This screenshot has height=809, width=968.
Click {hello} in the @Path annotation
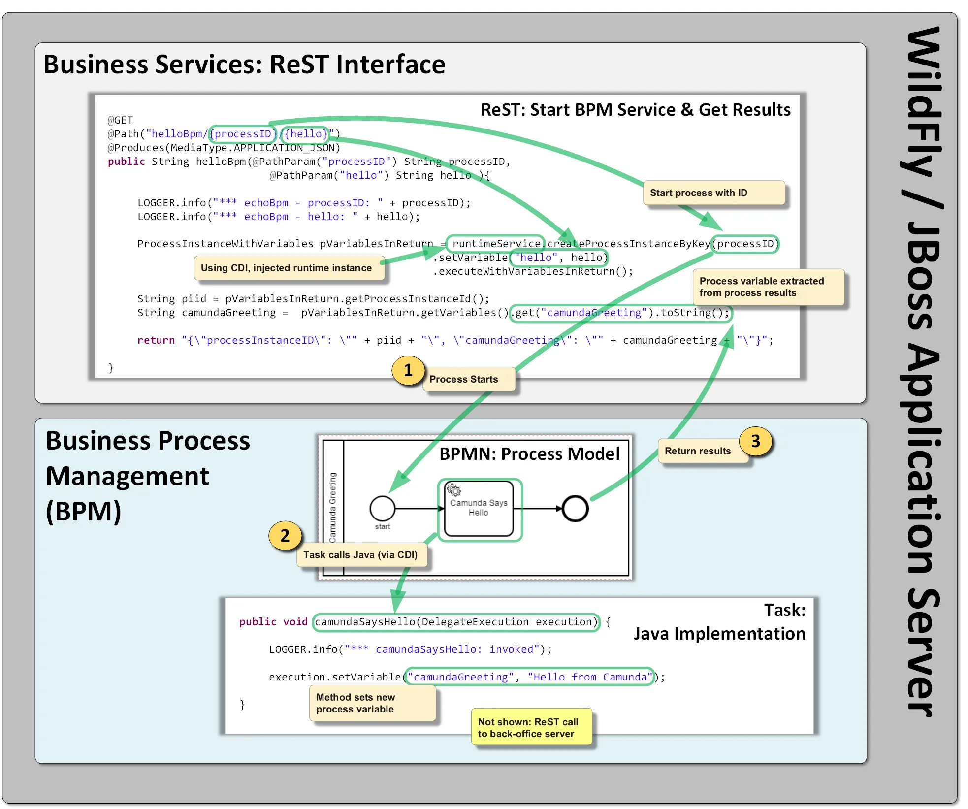pyautogui.click(x=306, y=134)
